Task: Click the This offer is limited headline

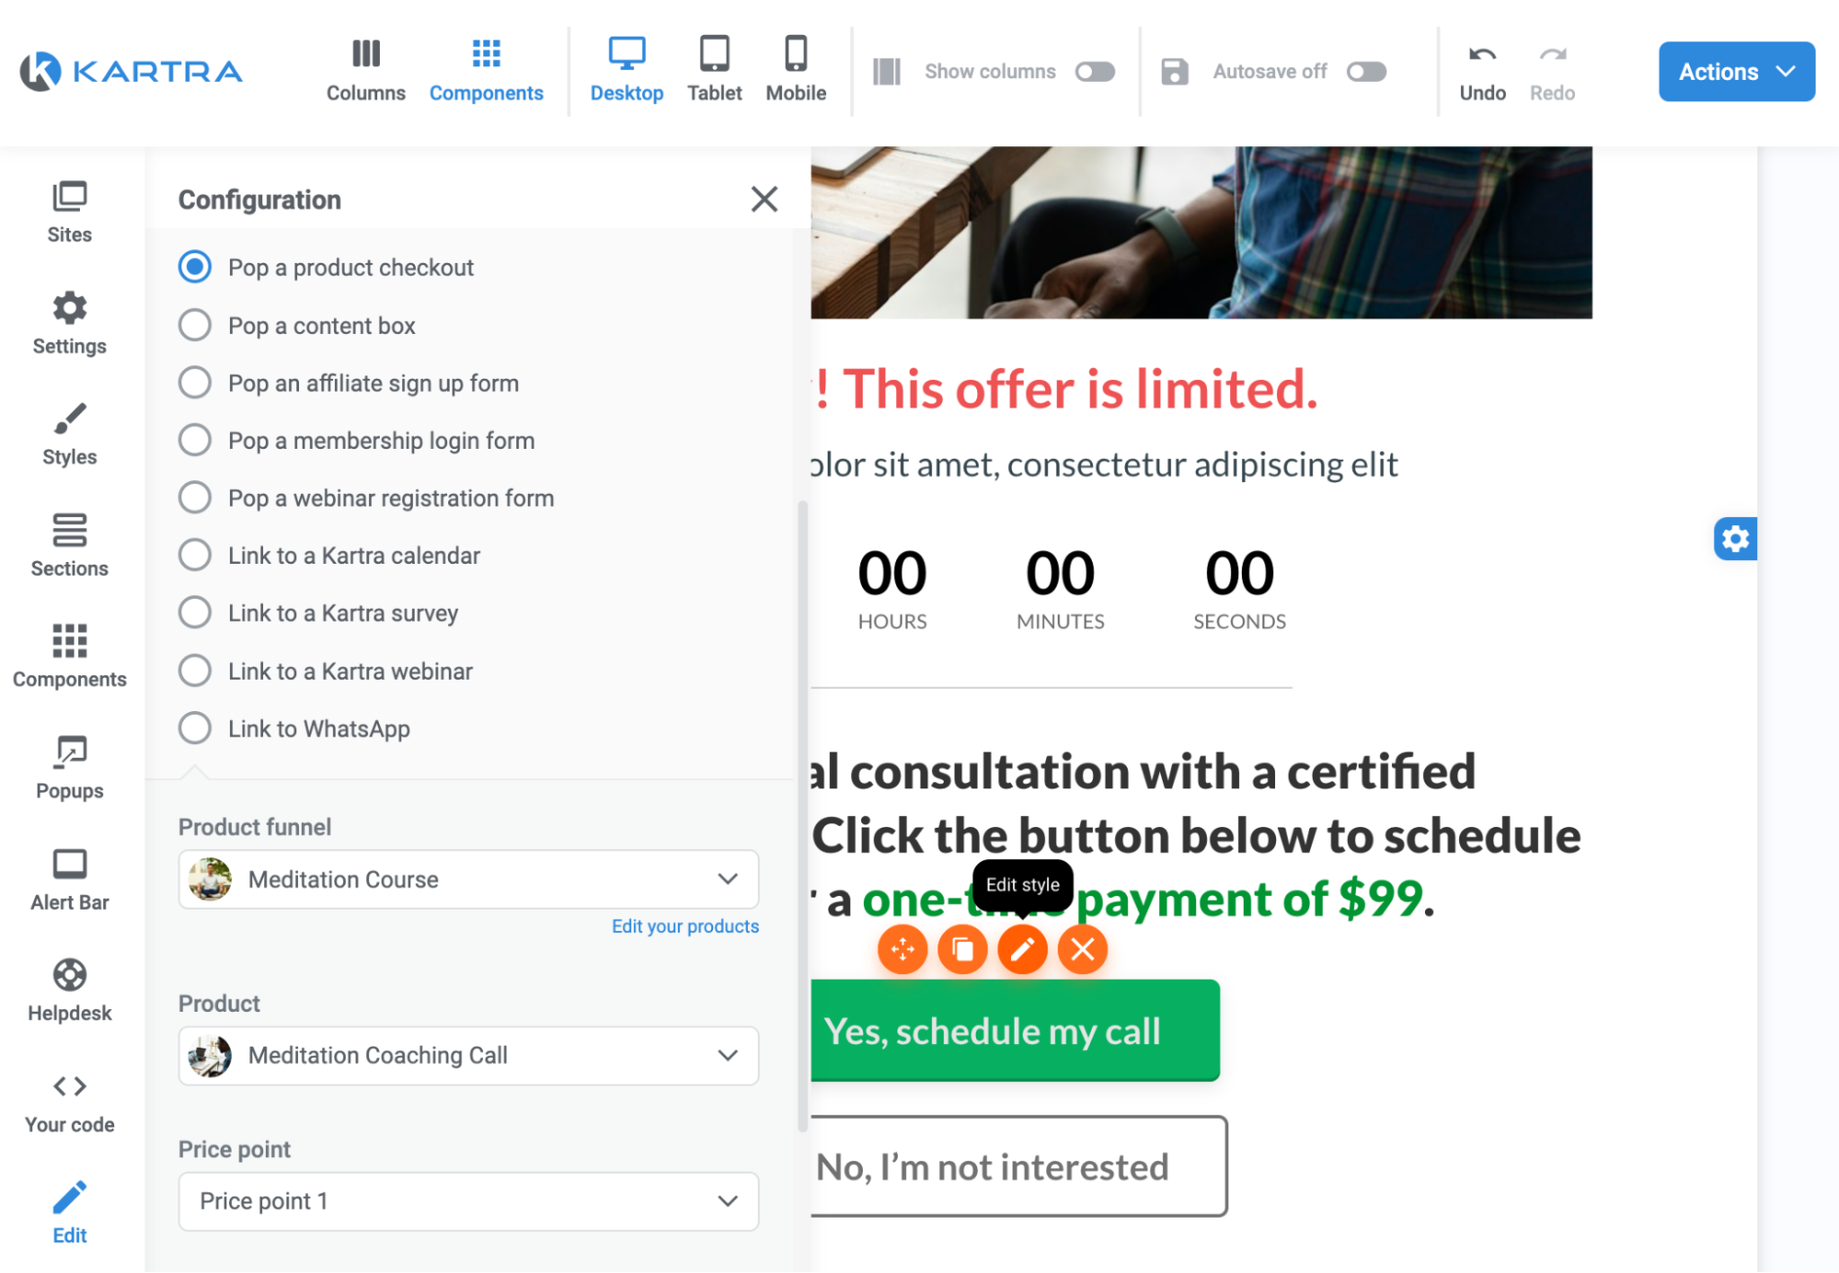Action: click(x=1066, y=389)
